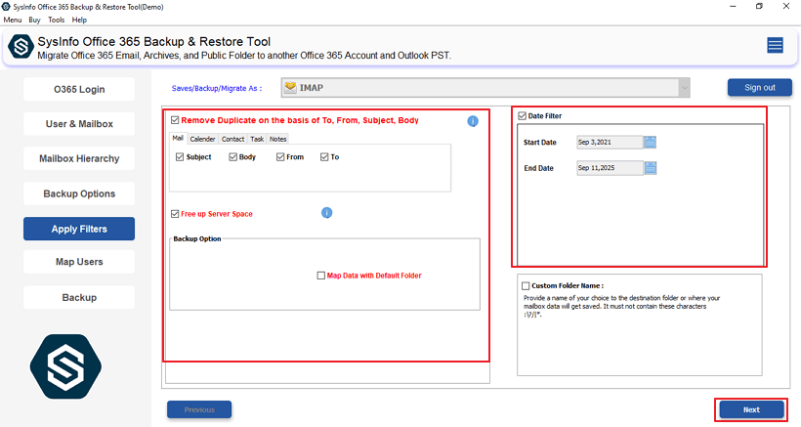Enable Map Data with Default Folder
This screenshot has width=801, height=427.
320,276
